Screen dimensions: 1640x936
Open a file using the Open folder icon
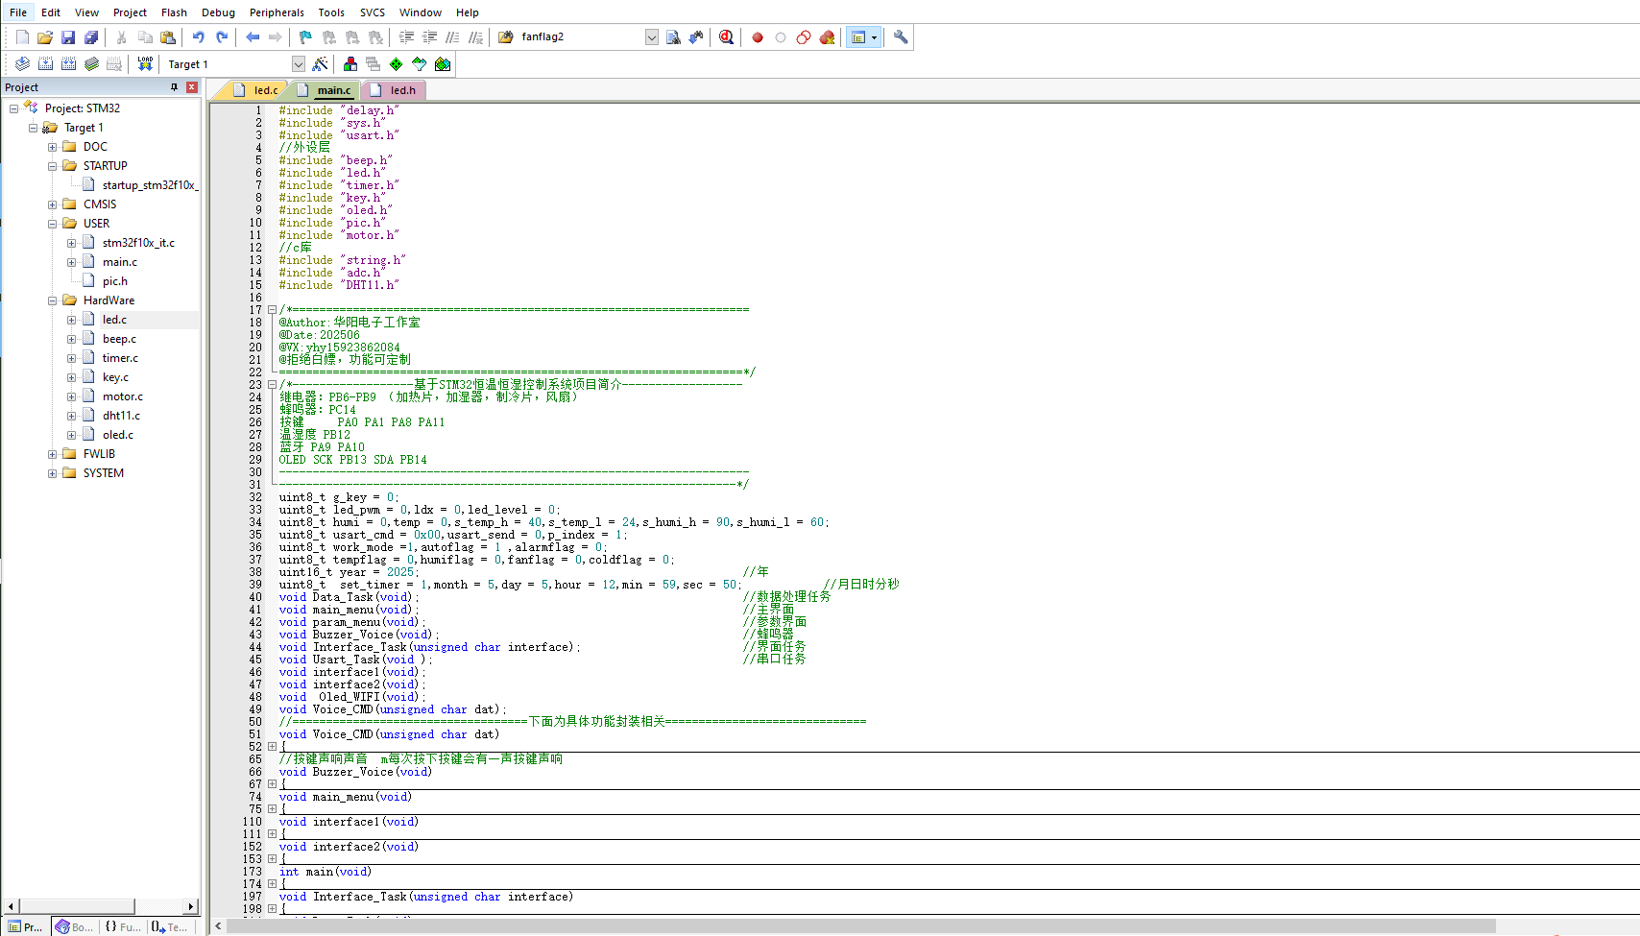pyautogui.click(x=45, y=37)
